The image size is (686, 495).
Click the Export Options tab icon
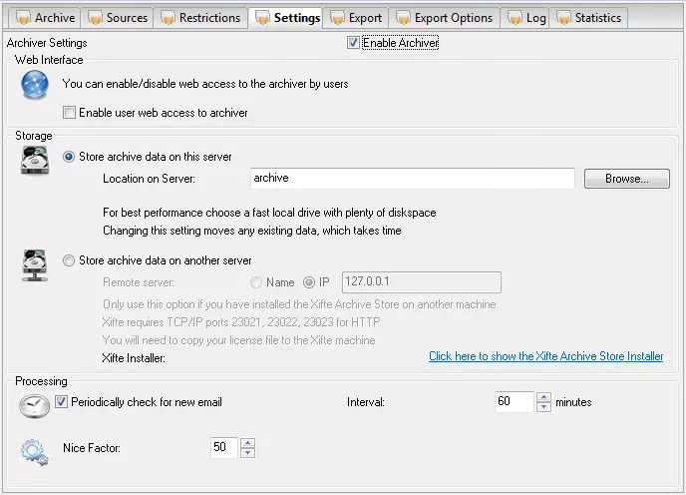[x=403, y=18]
